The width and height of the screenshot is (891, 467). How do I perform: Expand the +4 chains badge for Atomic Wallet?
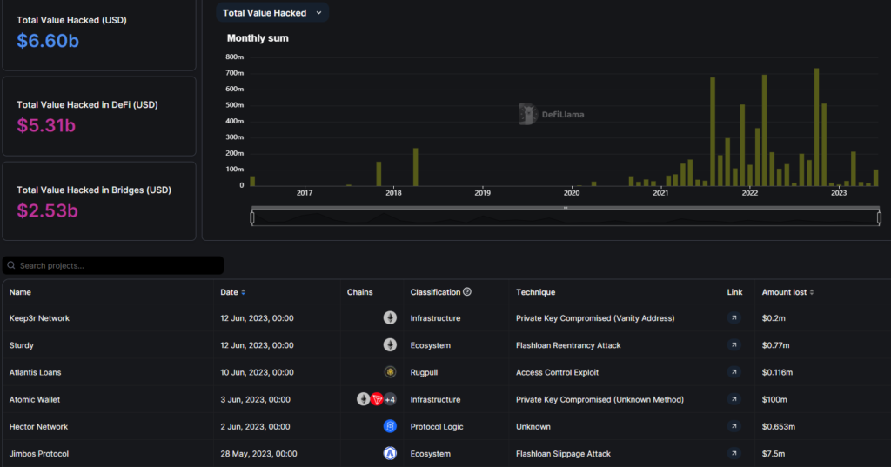(x=391, y=399)
